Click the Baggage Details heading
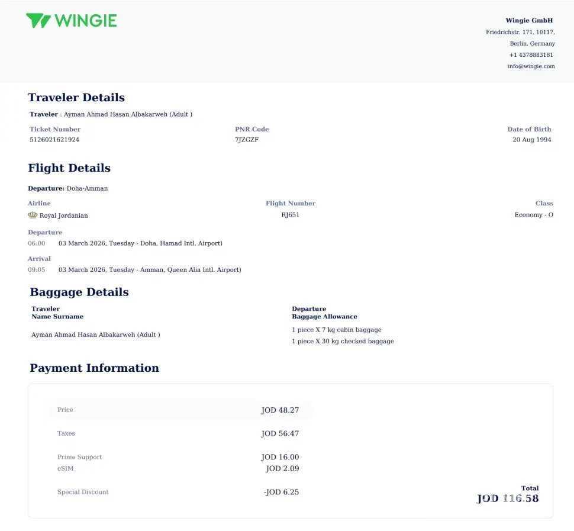The image size is (574, 531). click(79, 292)
